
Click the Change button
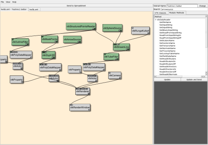click(202, 6)
